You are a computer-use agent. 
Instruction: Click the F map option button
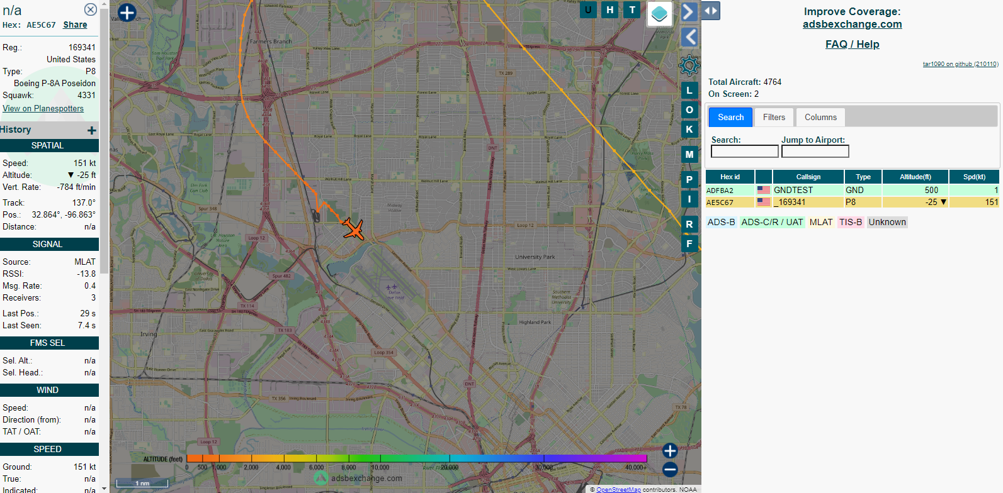click(689, 244)
